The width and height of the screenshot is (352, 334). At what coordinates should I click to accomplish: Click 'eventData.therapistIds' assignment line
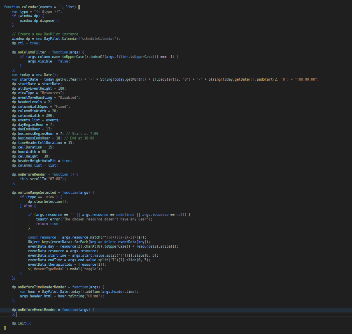[x=67, y=264]
